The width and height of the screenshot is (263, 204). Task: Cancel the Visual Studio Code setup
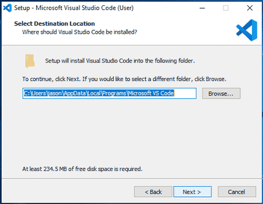[x=237, y=192]
